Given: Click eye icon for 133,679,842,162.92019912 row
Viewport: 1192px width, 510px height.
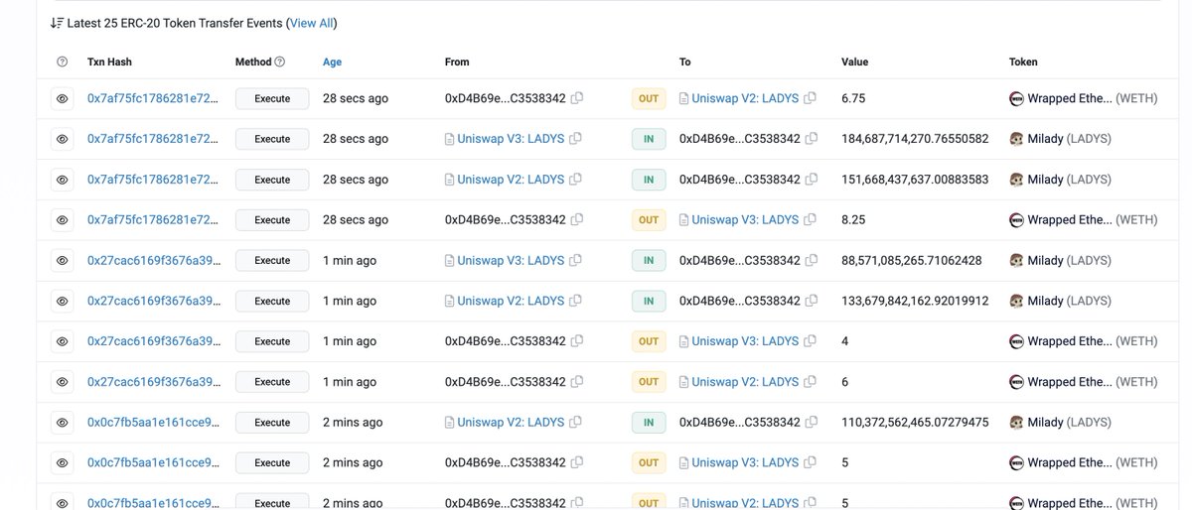Looking at the screenshot, I should pyautogui.click(x=62, y=301).
